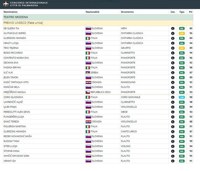Click the name PERESSUTTI ALEN DEVIS

(x=17, y=112)
